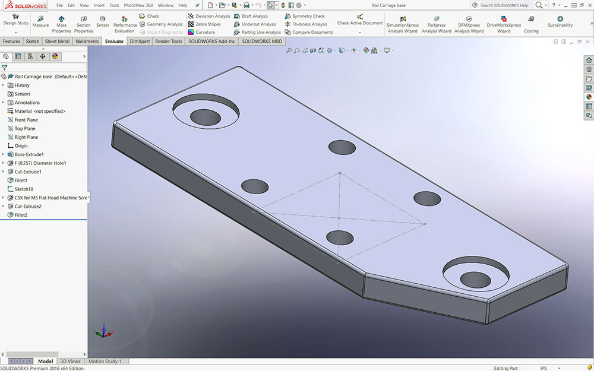This screenshot has height=371, width=594.
Task: Open the Appearances color tab in task pane
Action: 589,97
